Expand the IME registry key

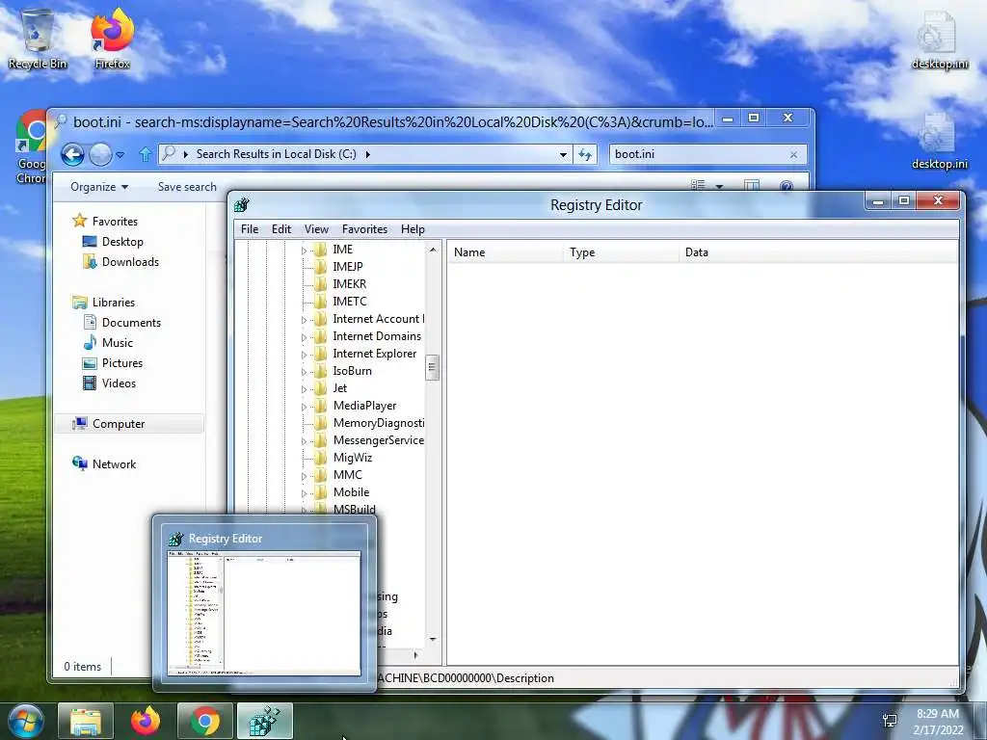[304, 251]
